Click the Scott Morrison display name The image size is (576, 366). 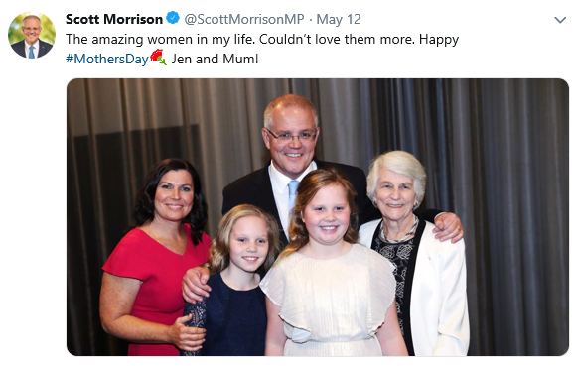(x=114, y=19)
